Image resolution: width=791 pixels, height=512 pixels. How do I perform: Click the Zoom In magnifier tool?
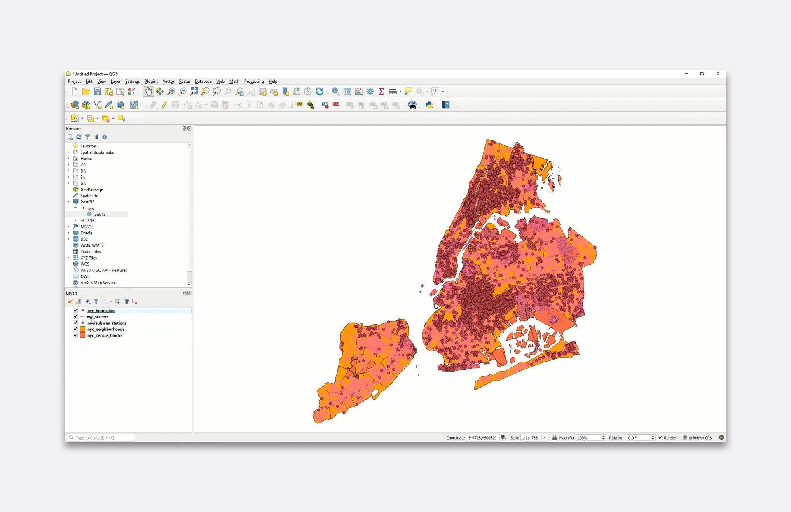tap(171, 91)
